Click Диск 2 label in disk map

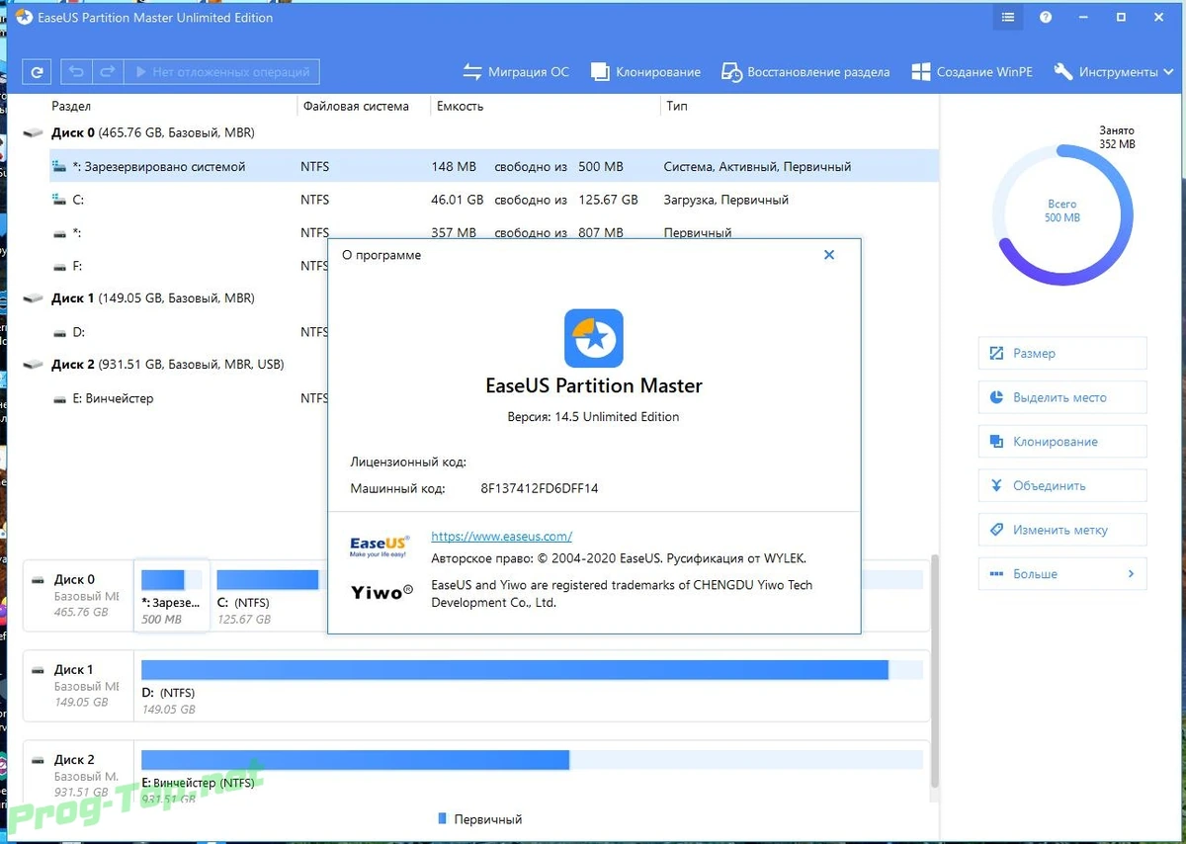pos(74,760)
